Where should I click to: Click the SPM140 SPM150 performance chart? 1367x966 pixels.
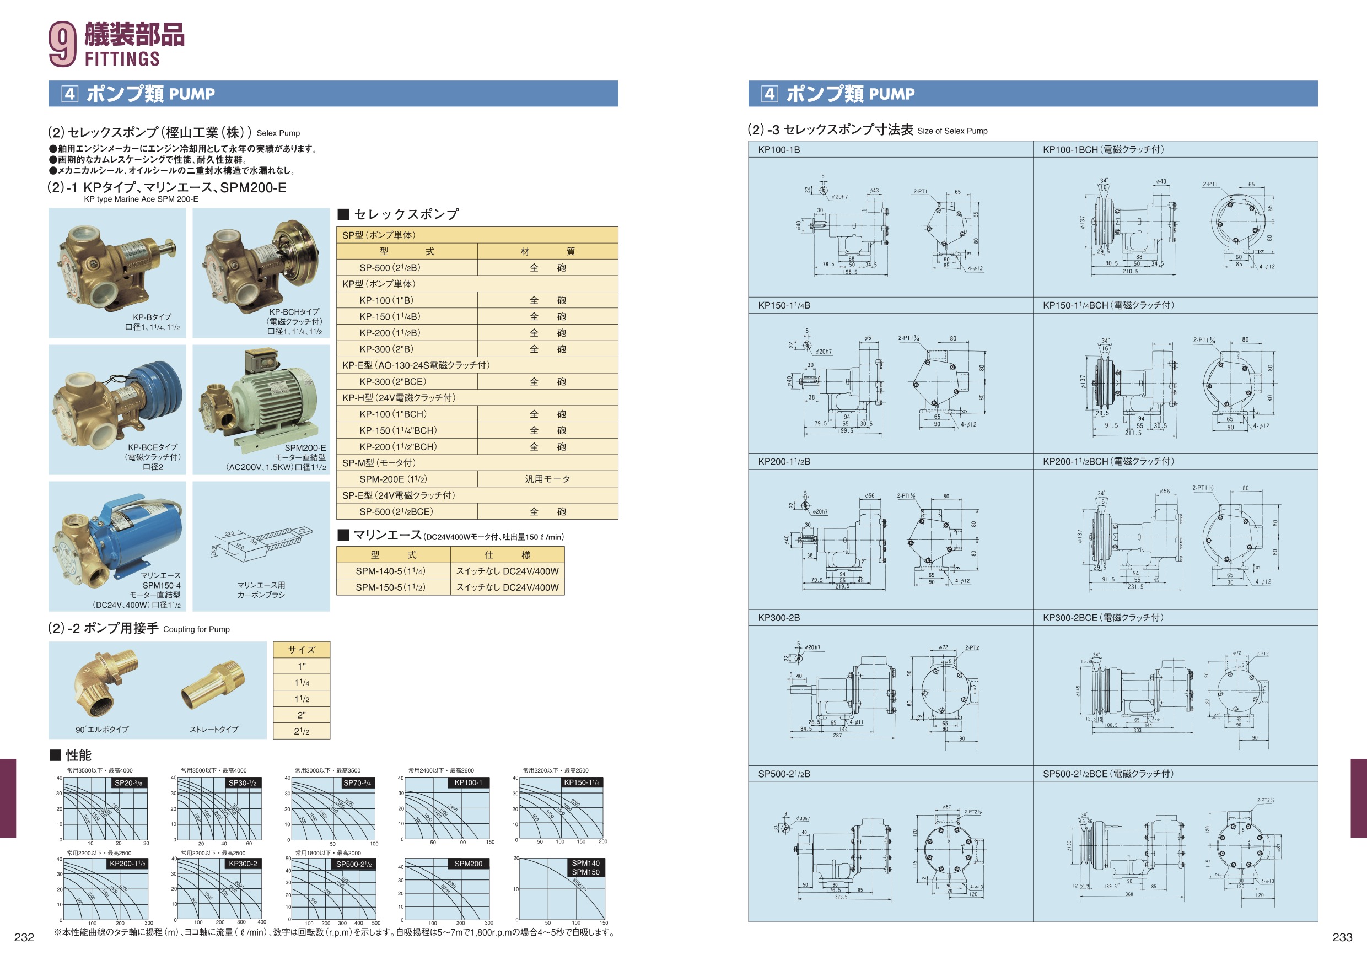tap(562, 889)
